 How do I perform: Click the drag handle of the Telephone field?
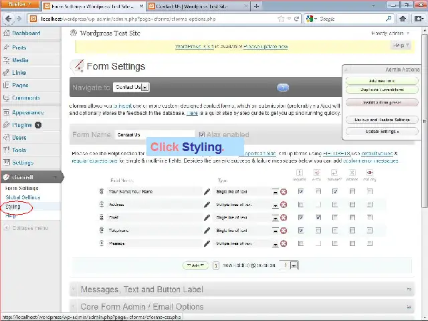point(102,231)
